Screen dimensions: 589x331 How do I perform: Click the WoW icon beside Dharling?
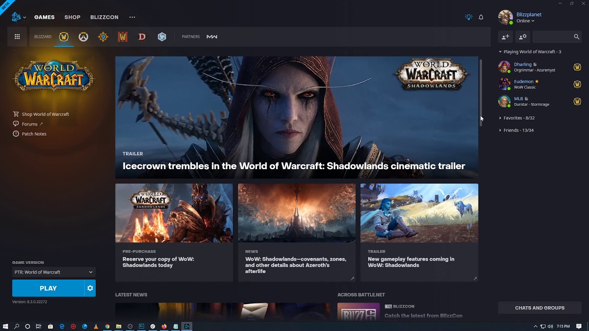pos(577,67)
